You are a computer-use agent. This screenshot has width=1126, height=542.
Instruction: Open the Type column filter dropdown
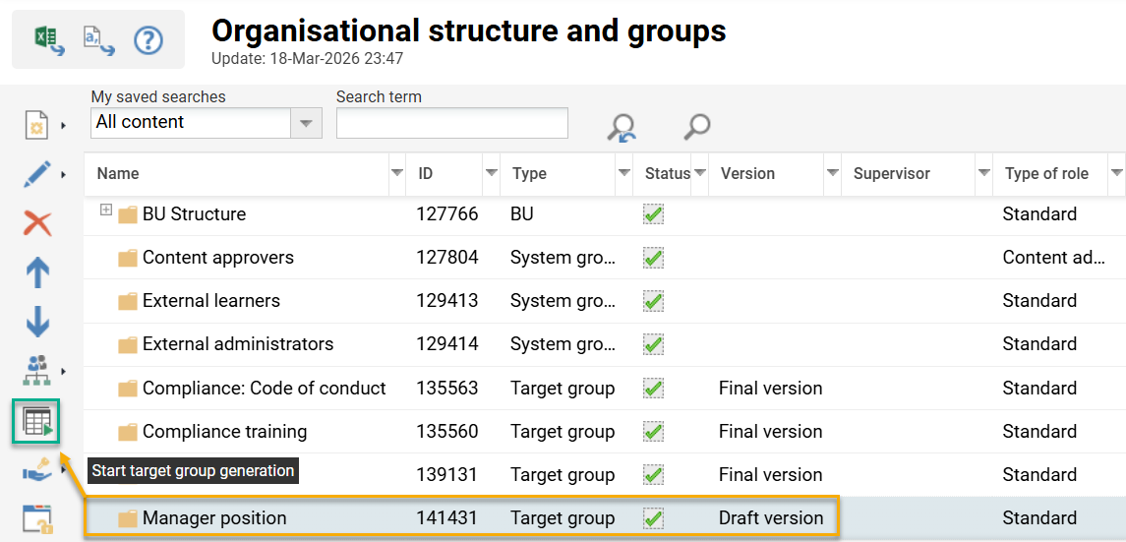pyautogui.click(x=624, y=174)
